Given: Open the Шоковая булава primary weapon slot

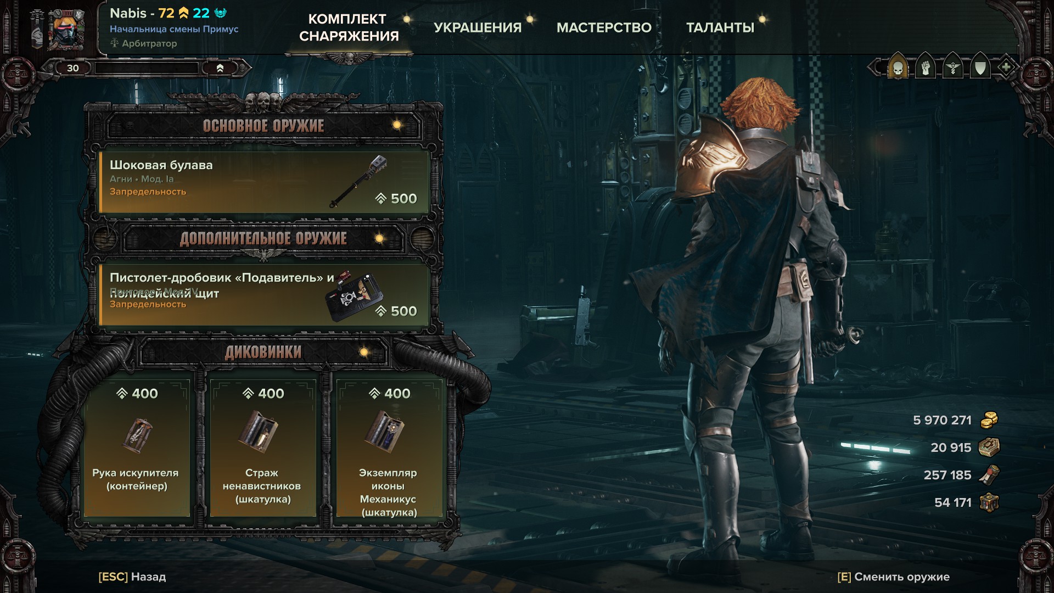Looking at the screenshot, I should pyautogui.click(x=263, y=182).
